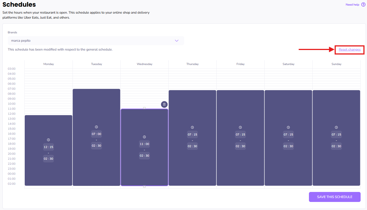The height and width of the screenshot is (210, 367).
Task: Edit Wednesday start time 11 : 00
Action: [x=144, y=144]
